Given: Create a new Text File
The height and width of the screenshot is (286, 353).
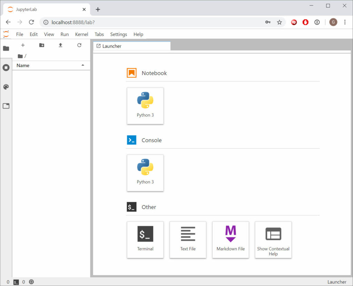Looking at the screenshot, I should [188, 240].
